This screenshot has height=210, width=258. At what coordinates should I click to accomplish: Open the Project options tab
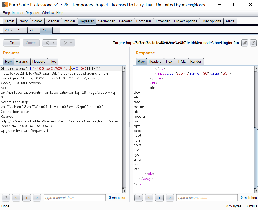pos(185,21)
